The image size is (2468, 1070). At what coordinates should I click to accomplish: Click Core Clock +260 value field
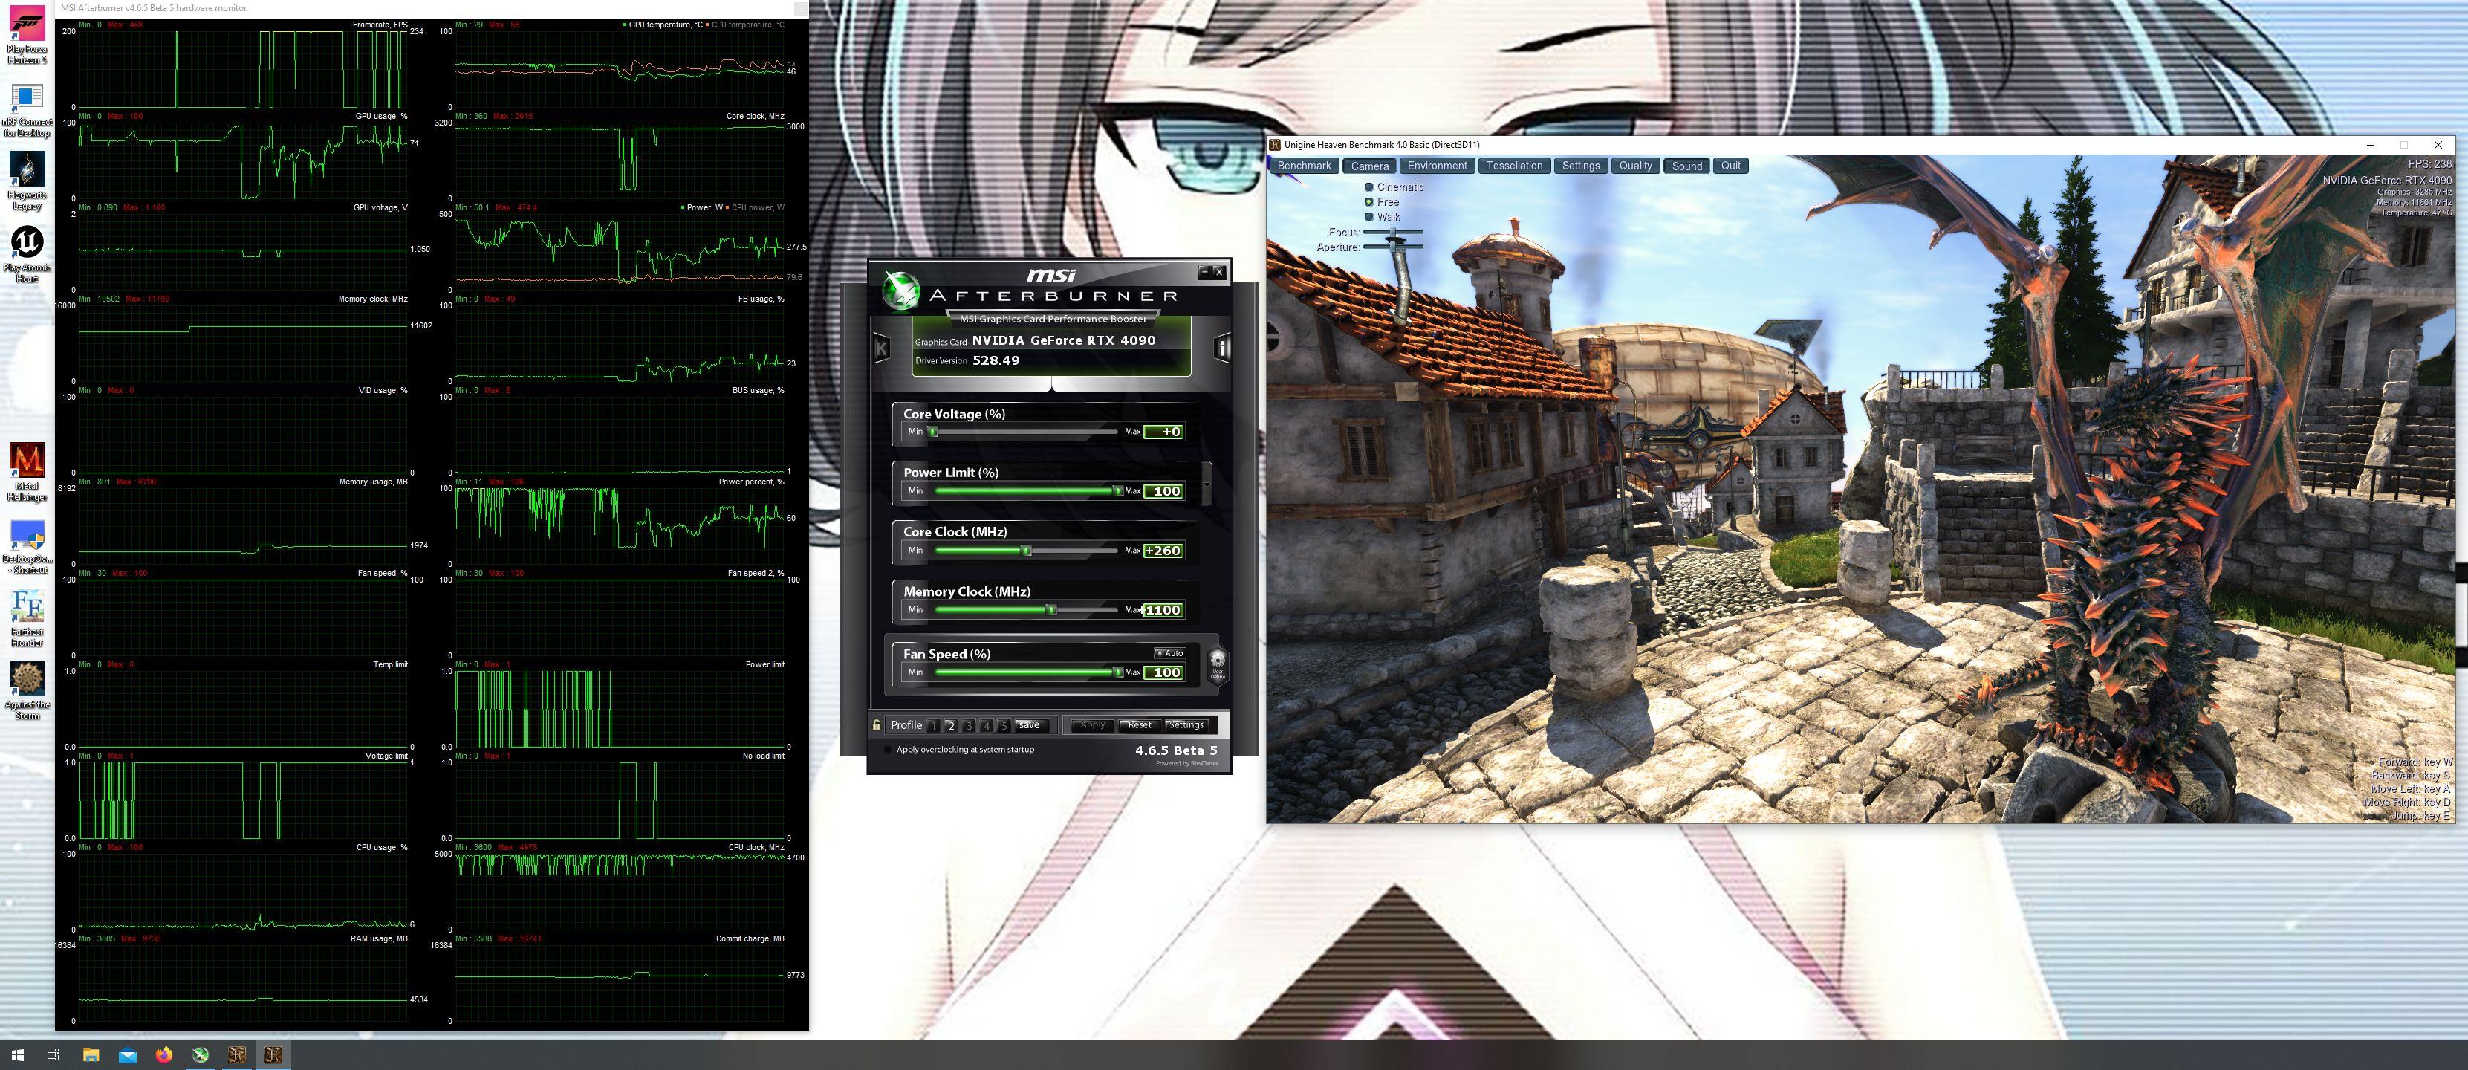1164,551
